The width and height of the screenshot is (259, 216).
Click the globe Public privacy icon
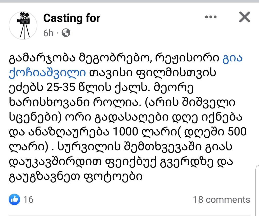coord(66,33)
